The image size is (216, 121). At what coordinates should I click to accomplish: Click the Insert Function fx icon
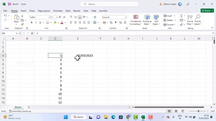pyautogui.click(x=32, y=33)
